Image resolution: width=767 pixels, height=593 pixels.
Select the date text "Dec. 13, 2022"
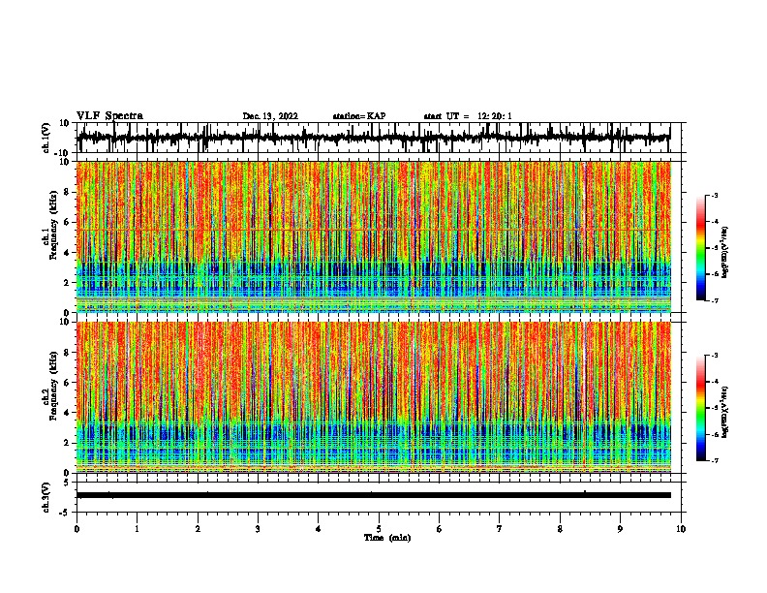pyautogui.click(x=270, y=116)
